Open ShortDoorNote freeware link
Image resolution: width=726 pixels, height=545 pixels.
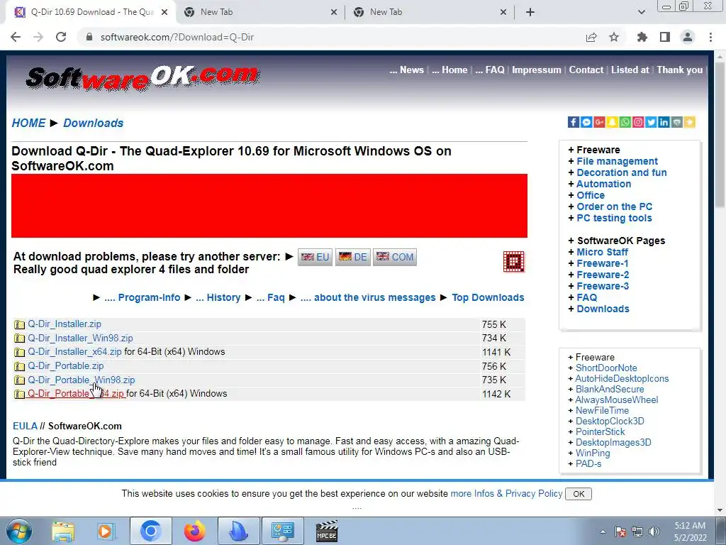[606, 368]
